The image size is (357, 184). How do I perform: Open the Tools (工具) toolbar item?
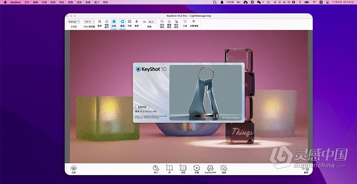[185, 23]
